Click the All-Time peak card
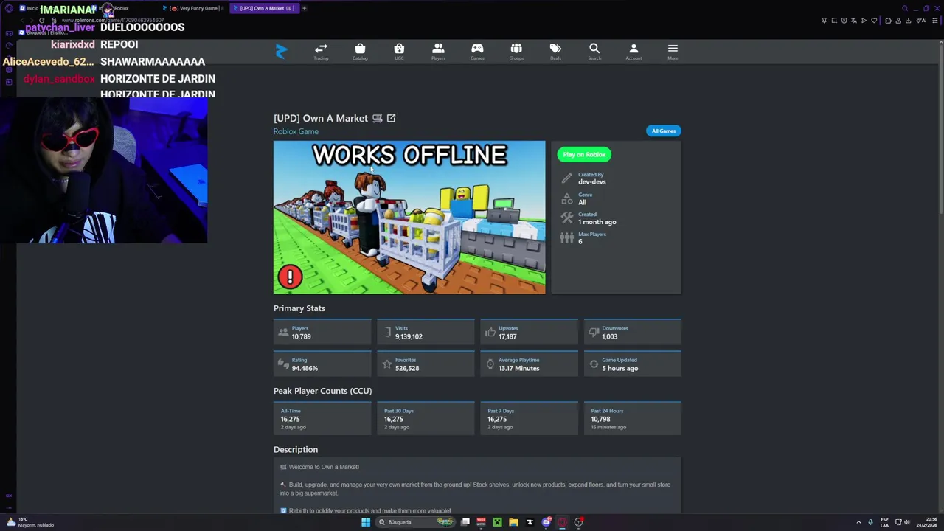Image resolution: width=944 pixels, height=531 pixels. pos(322,418)
